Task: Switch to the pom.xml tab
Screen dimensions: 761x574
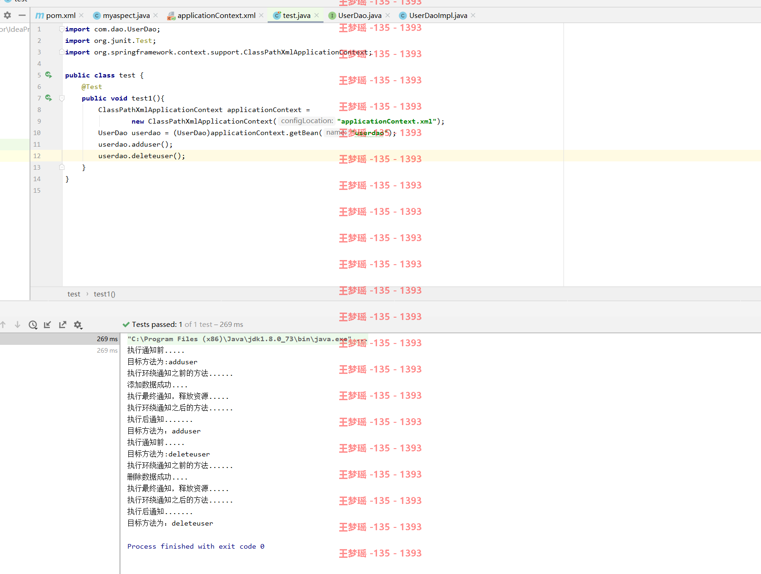Action: 60,15
